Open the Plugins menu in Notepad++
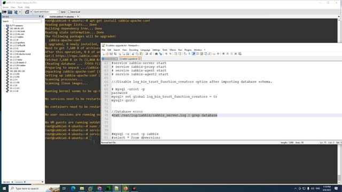The image size is (342, 192). tap(188, 50)
